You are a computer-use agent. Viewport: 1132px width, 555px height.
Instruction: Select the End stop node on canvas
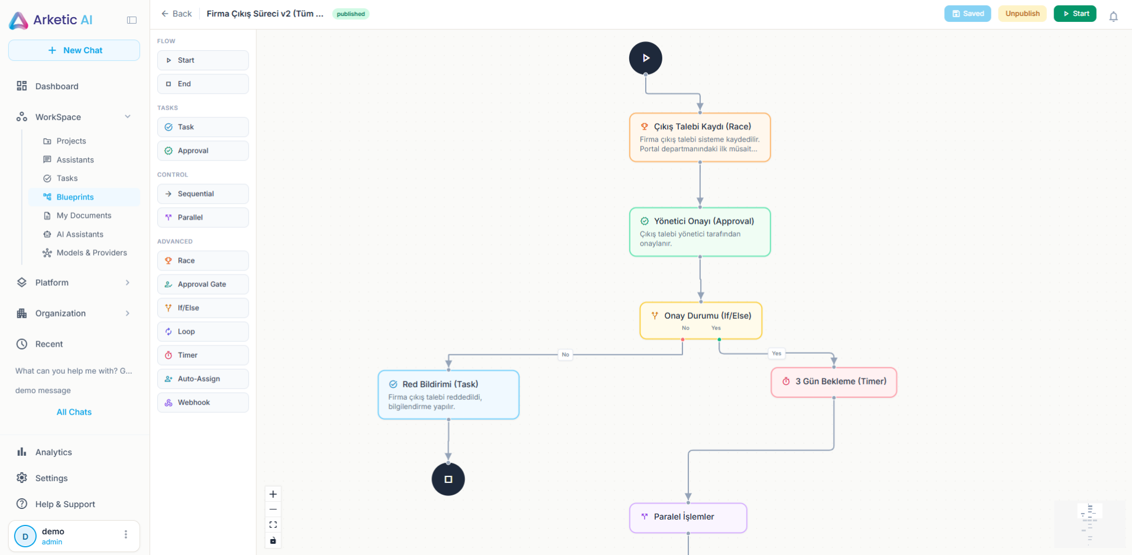448,479
